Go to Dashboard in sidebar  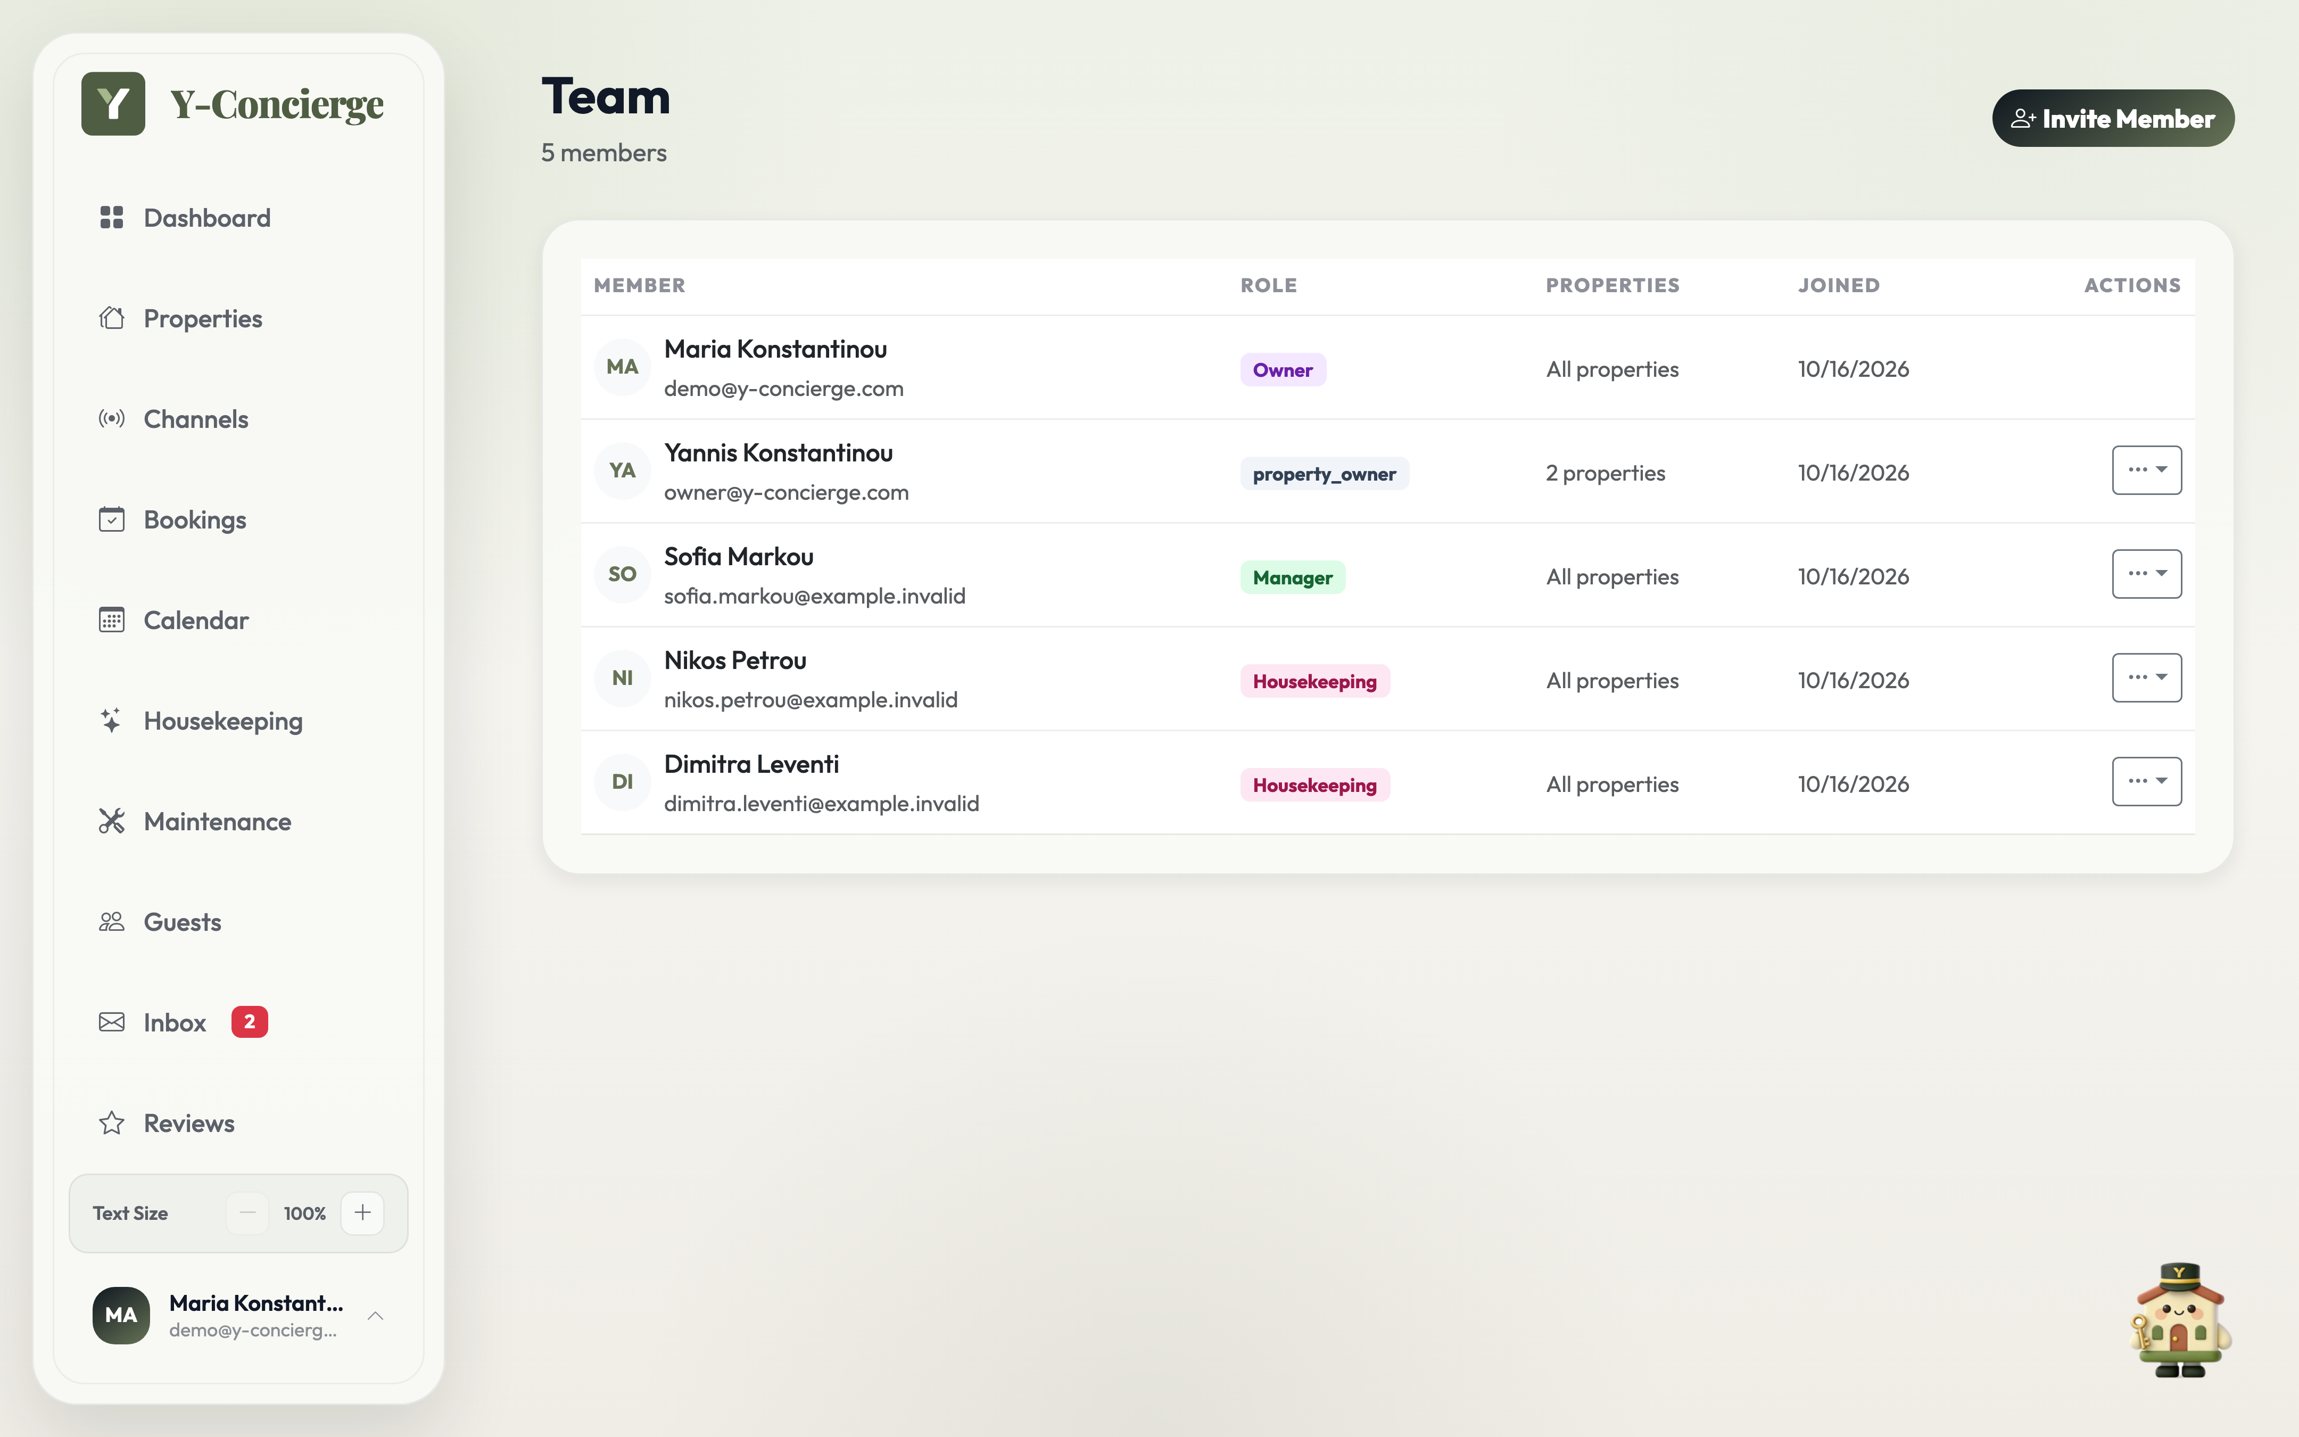[239, 218]
